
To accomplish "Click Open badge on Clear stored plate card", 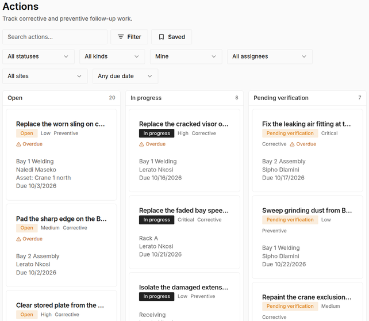I will coord(26,315).
